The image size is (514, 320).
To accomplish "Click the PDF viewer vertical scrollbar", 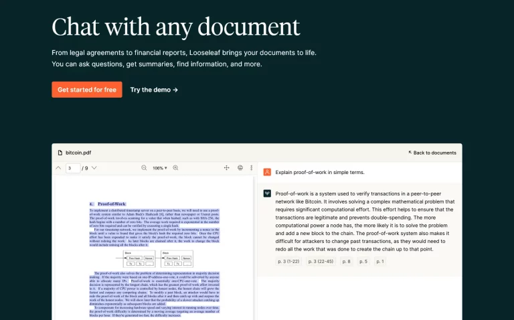I will tap(254, 248).
